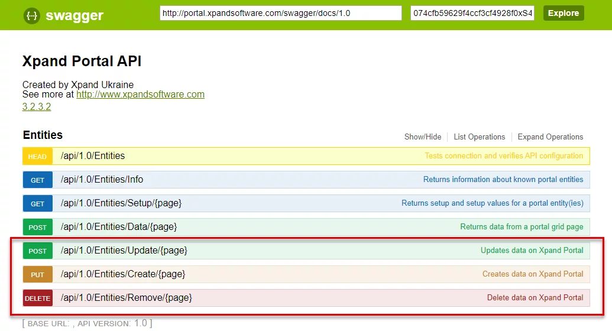Expand the /api/1.0/Entities/Info endpoint path
This screenshot has width=612, height=331.
[102, 180]
